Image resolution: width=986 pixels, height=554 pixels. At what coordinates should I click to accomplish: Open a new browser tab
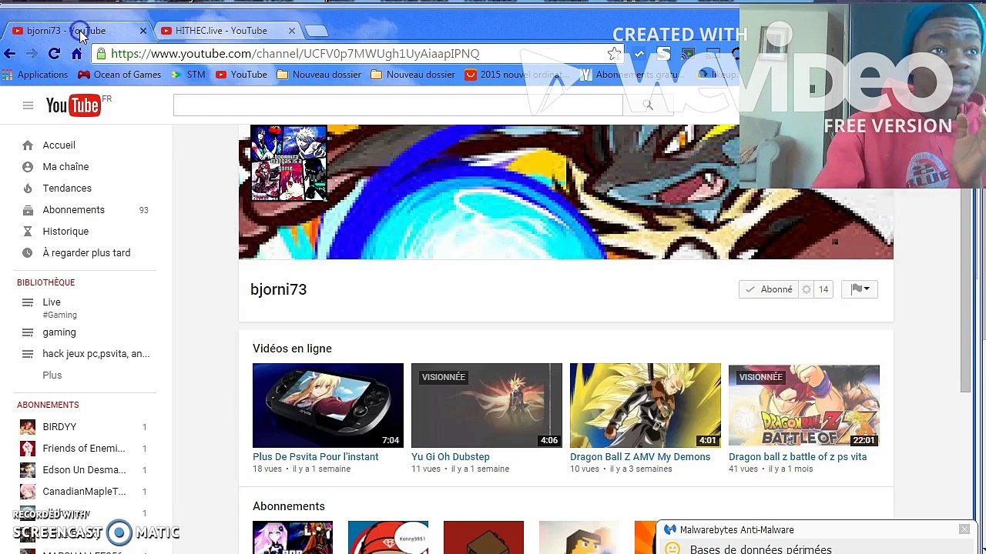[316, 31]
